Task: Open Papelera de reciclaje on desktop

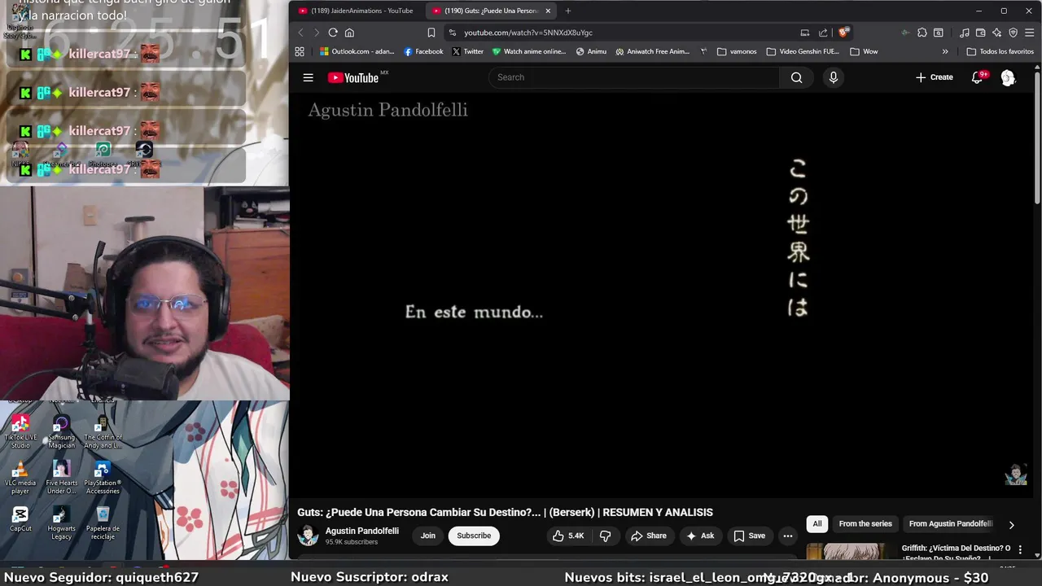Action: coord(103,523)
